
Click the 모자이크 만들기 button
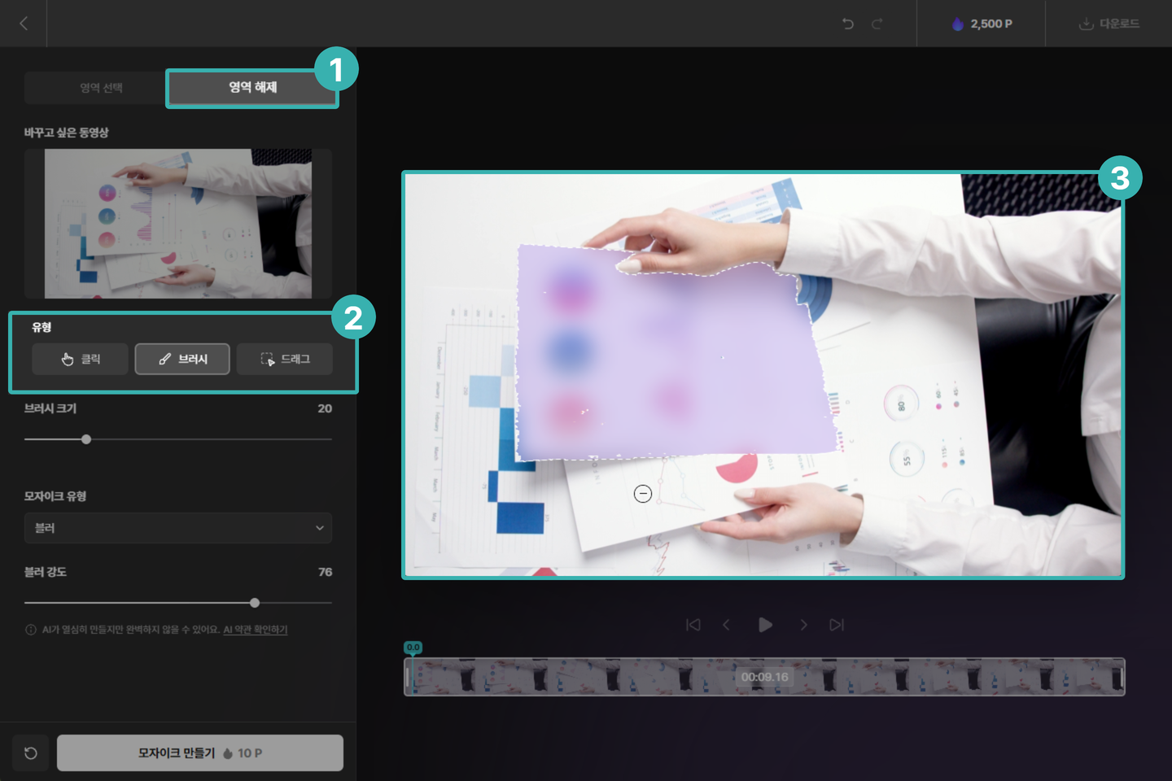point(200,753)
